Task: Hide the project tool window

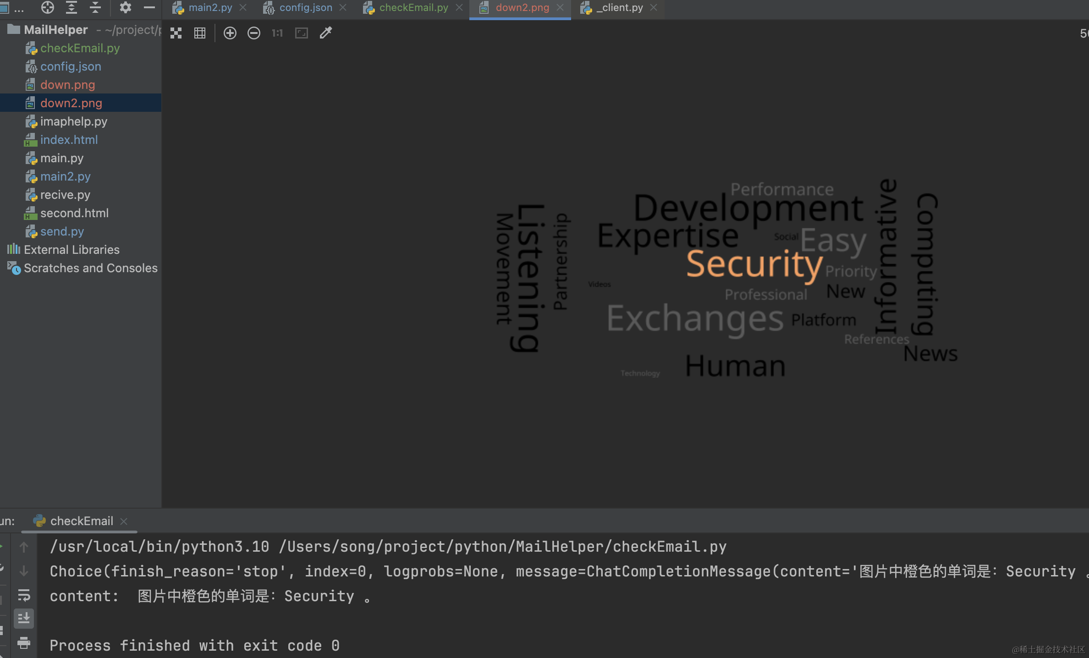Action: (x=149, y=7)
